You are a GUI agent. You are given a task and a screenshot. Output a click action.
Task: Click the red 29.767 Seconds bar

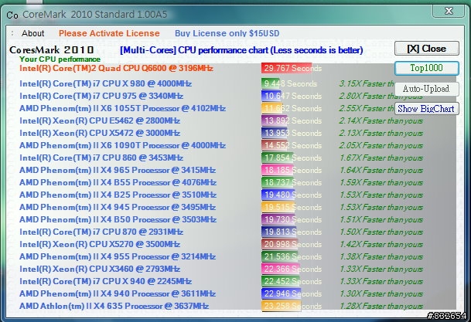[x=287, y=68]
